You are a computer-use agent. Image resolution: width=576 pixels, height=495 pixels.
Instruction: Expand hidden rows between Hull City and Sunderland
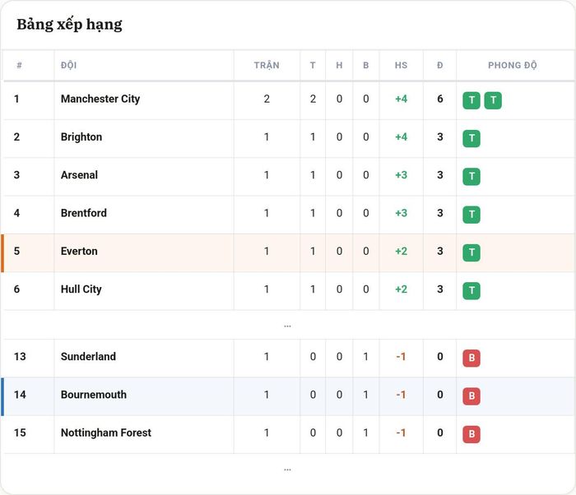288,326
